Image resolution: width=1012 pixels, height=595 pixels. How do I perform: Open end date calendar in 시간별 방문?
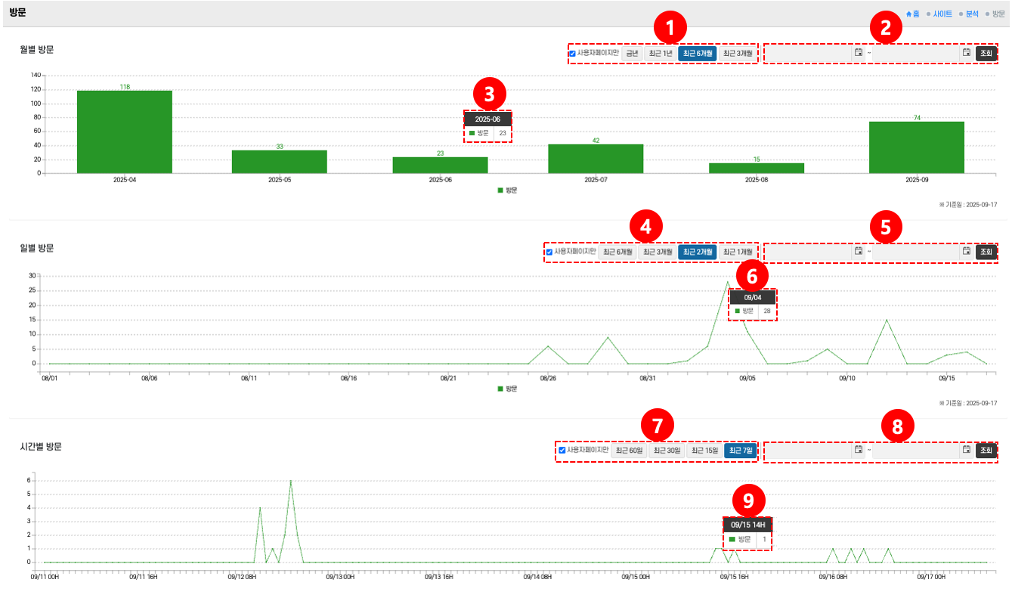(x=966, y=450)
